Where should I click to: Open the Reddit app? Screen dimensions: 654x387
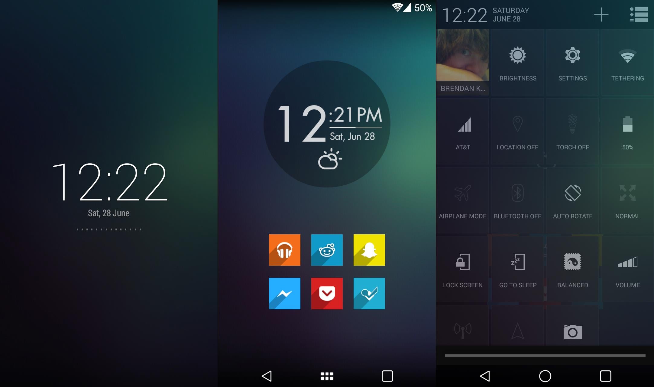click(328, 250)
